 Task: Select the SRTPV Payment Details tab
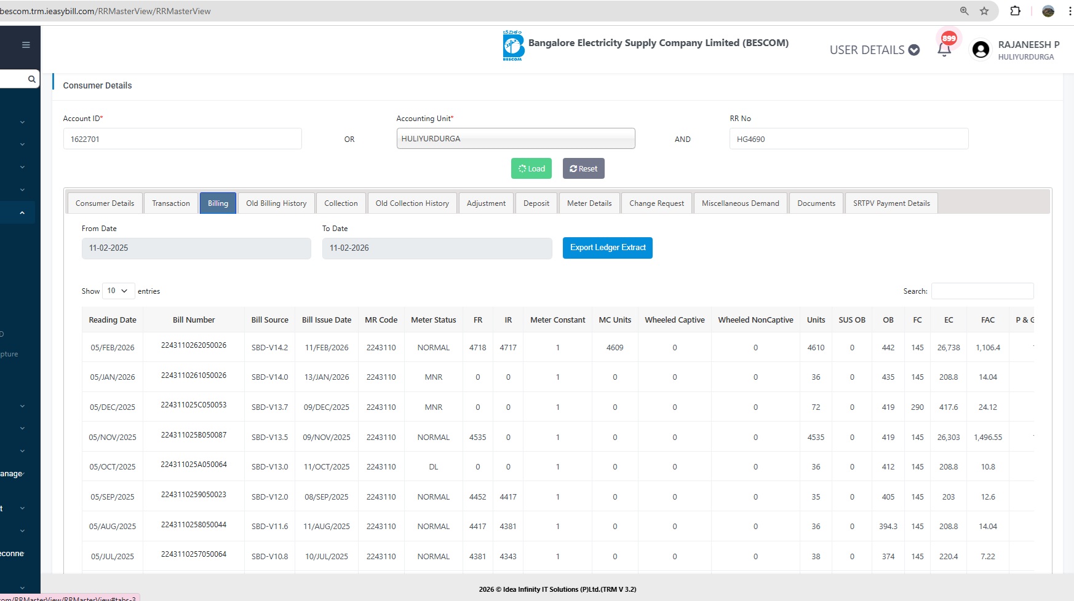[891, 203]
